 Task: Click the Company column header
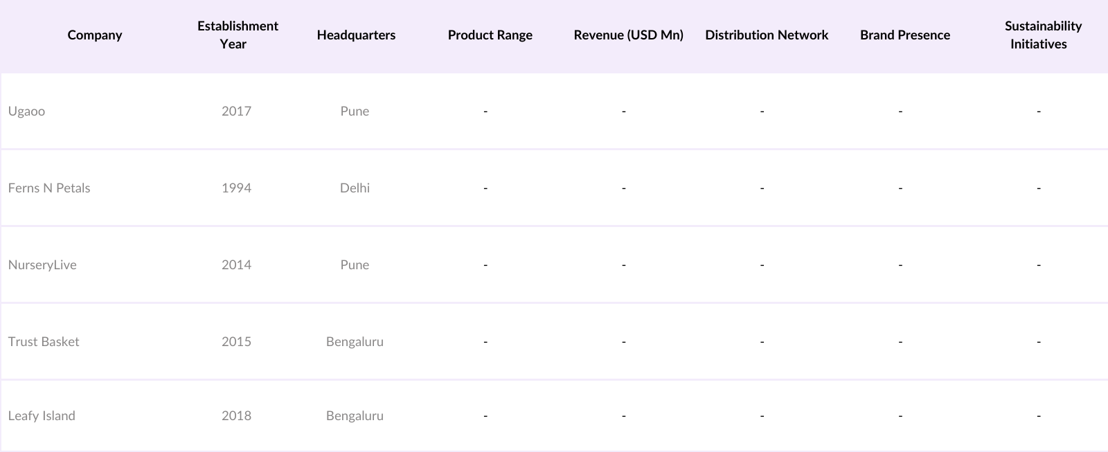click(95, 35)
